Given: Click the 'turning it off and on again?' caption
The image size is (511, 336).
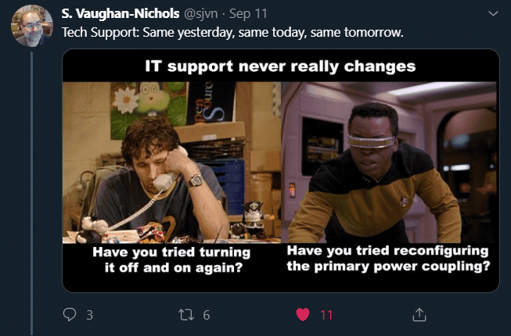Looking at the screenshot, I should [171, 259].
